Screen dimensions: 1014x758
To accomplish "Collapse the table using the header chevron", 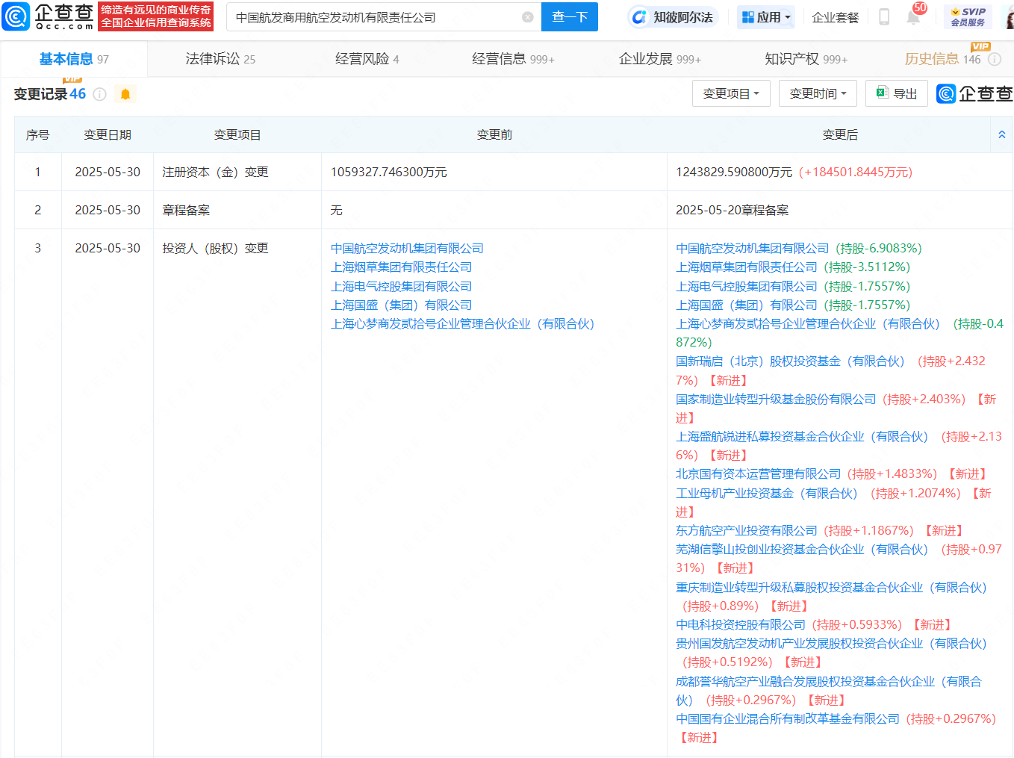I will coord(1001,135).
